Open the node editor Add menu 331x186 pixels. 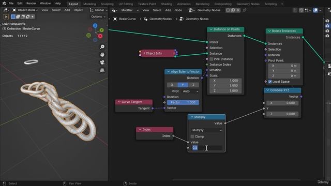coord(168,10)
